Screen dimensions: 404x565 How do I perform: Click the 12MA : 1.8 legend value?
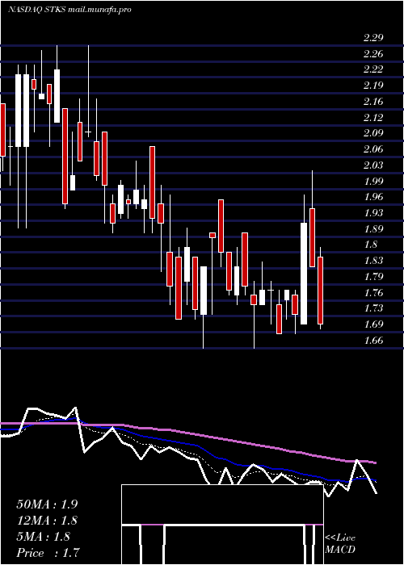47,521
